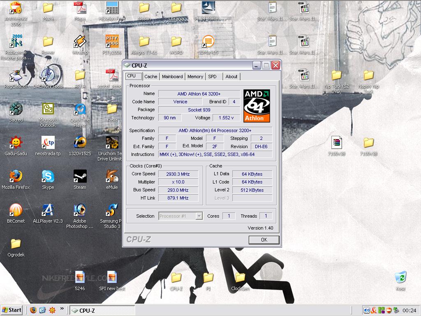The width and height of the screenshot is (421, 316).
Task: Open AntiVirenKit 2006 desktop icon
Action: (16, 14)
